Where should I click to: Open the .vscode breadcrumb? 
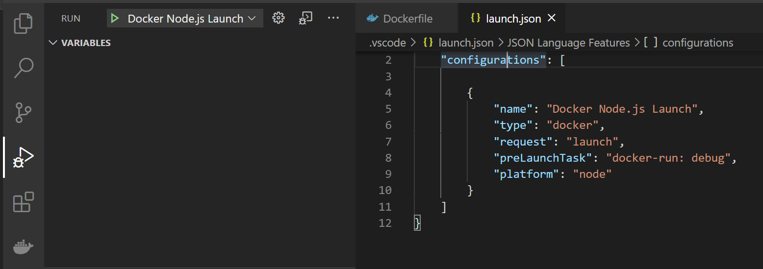(x=387, y=43)
